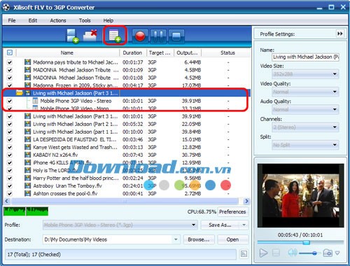Click video file icon for KABADY N2 x264.flv
The image size is (350, 266).
click(x=27, y=155)
